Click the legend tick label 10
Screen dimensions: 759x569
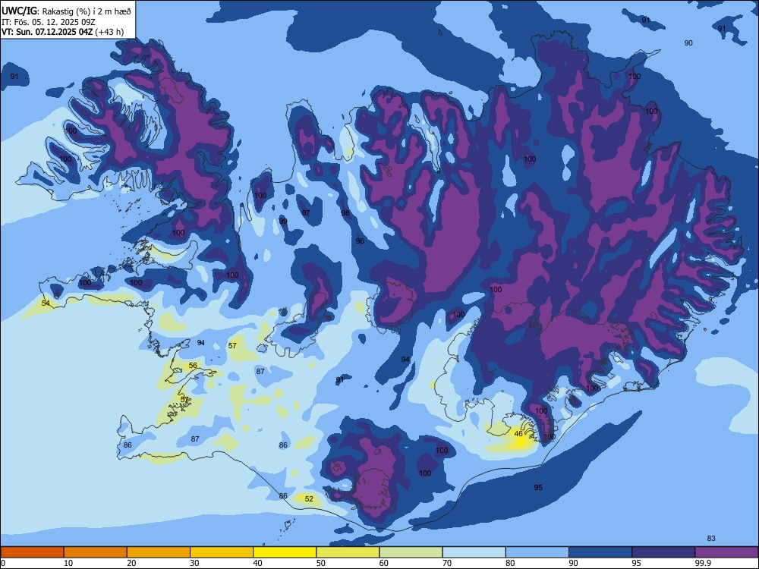tap(68, 563)
